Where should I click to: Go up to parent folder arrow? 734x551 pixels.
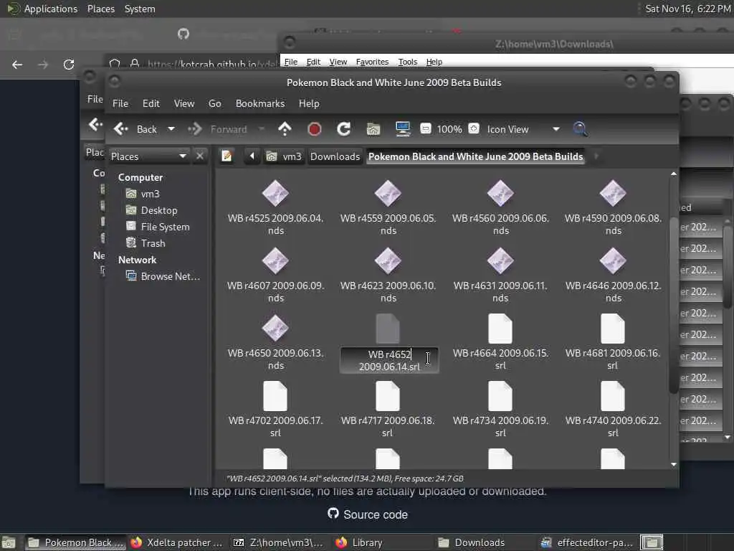click(285, 129)
